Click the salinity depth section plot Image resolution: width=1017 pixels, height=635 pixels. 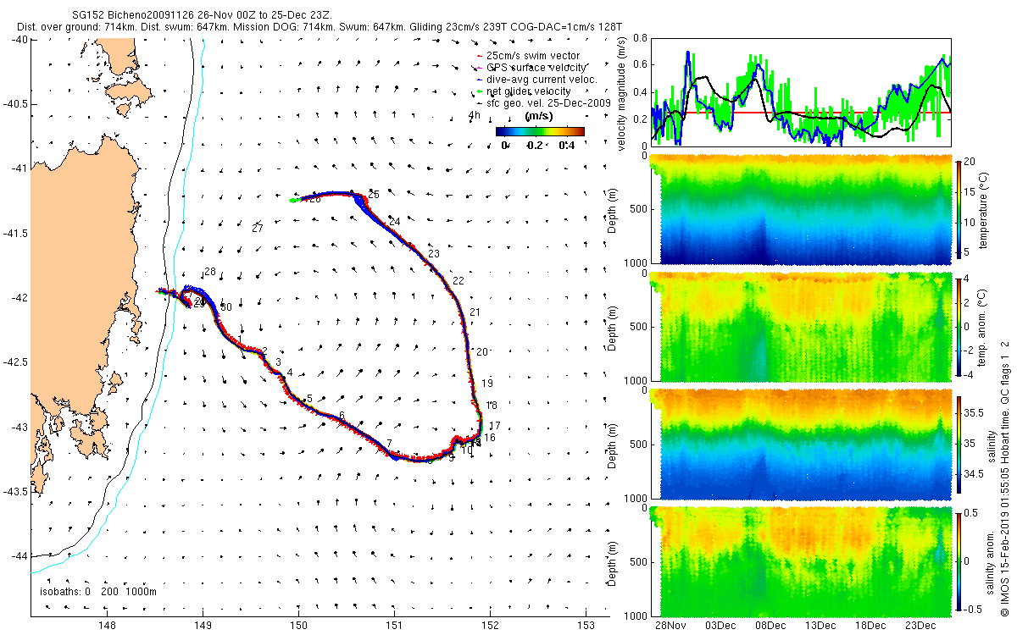[x=802, y=443]
